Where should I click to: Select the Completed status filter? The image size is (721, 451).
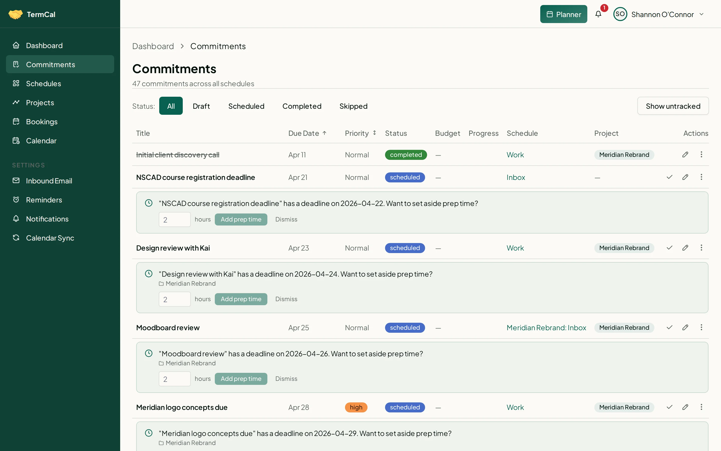point(302,106)
